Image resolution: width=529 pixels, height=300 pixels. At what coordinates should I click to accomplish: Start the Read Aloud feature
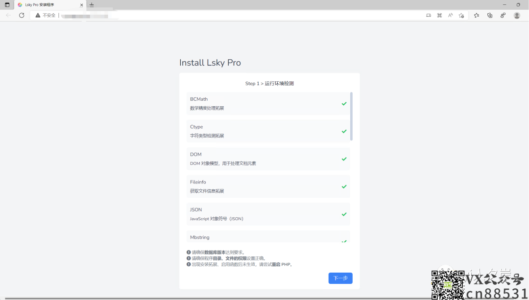click(451, 15)
